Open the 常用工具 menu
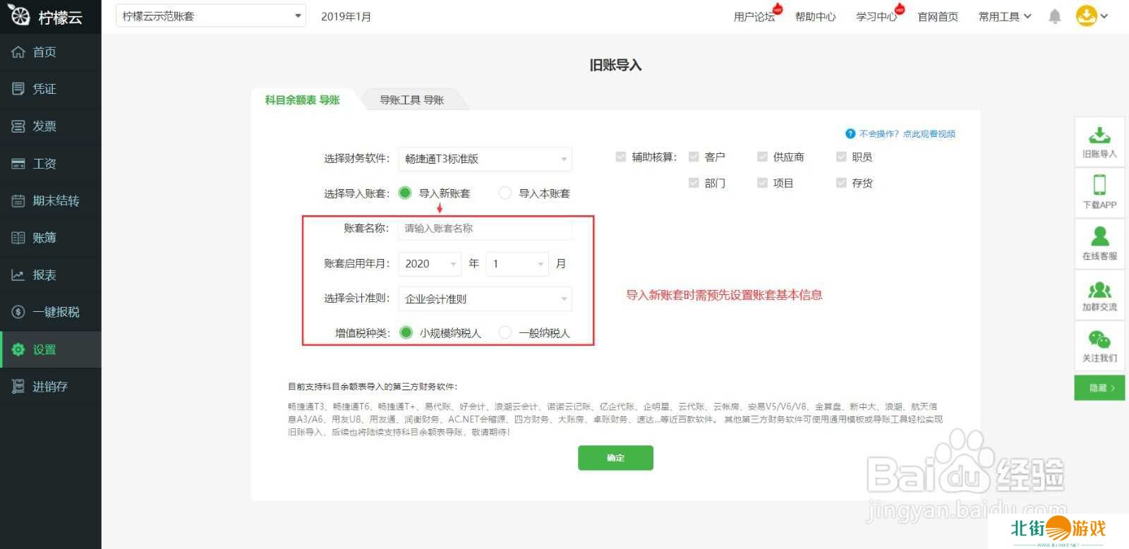Screen dimensions: 1129x549 point(1004,16)
